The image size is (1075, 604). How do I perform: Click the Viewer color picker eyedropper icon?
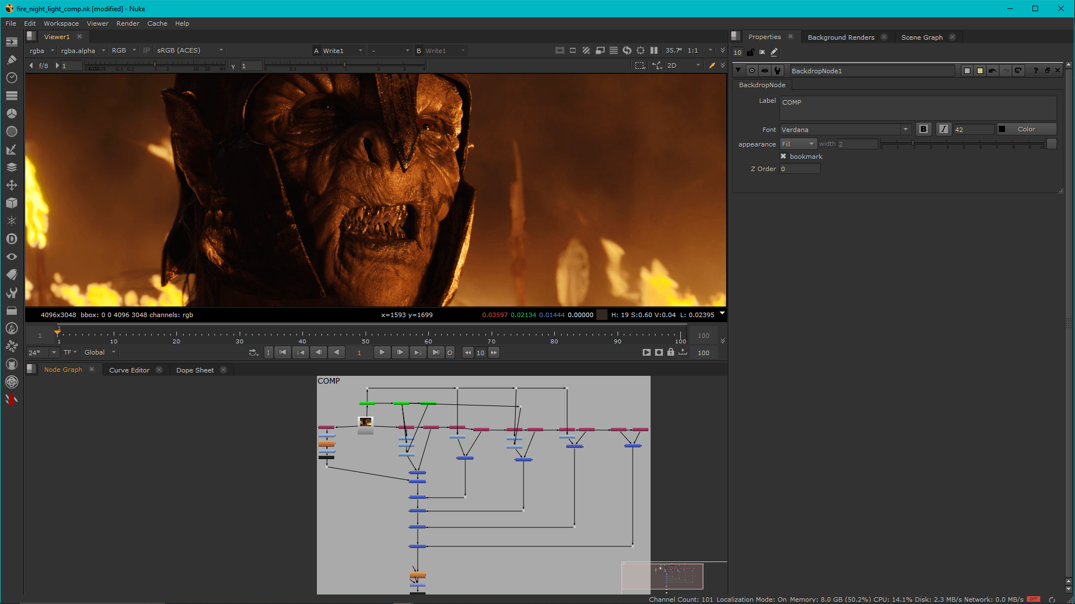pos(712,65)
